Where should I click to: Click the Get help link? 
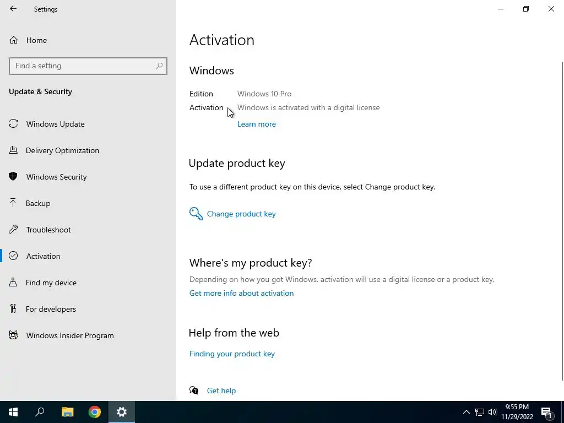coord(221,391)
